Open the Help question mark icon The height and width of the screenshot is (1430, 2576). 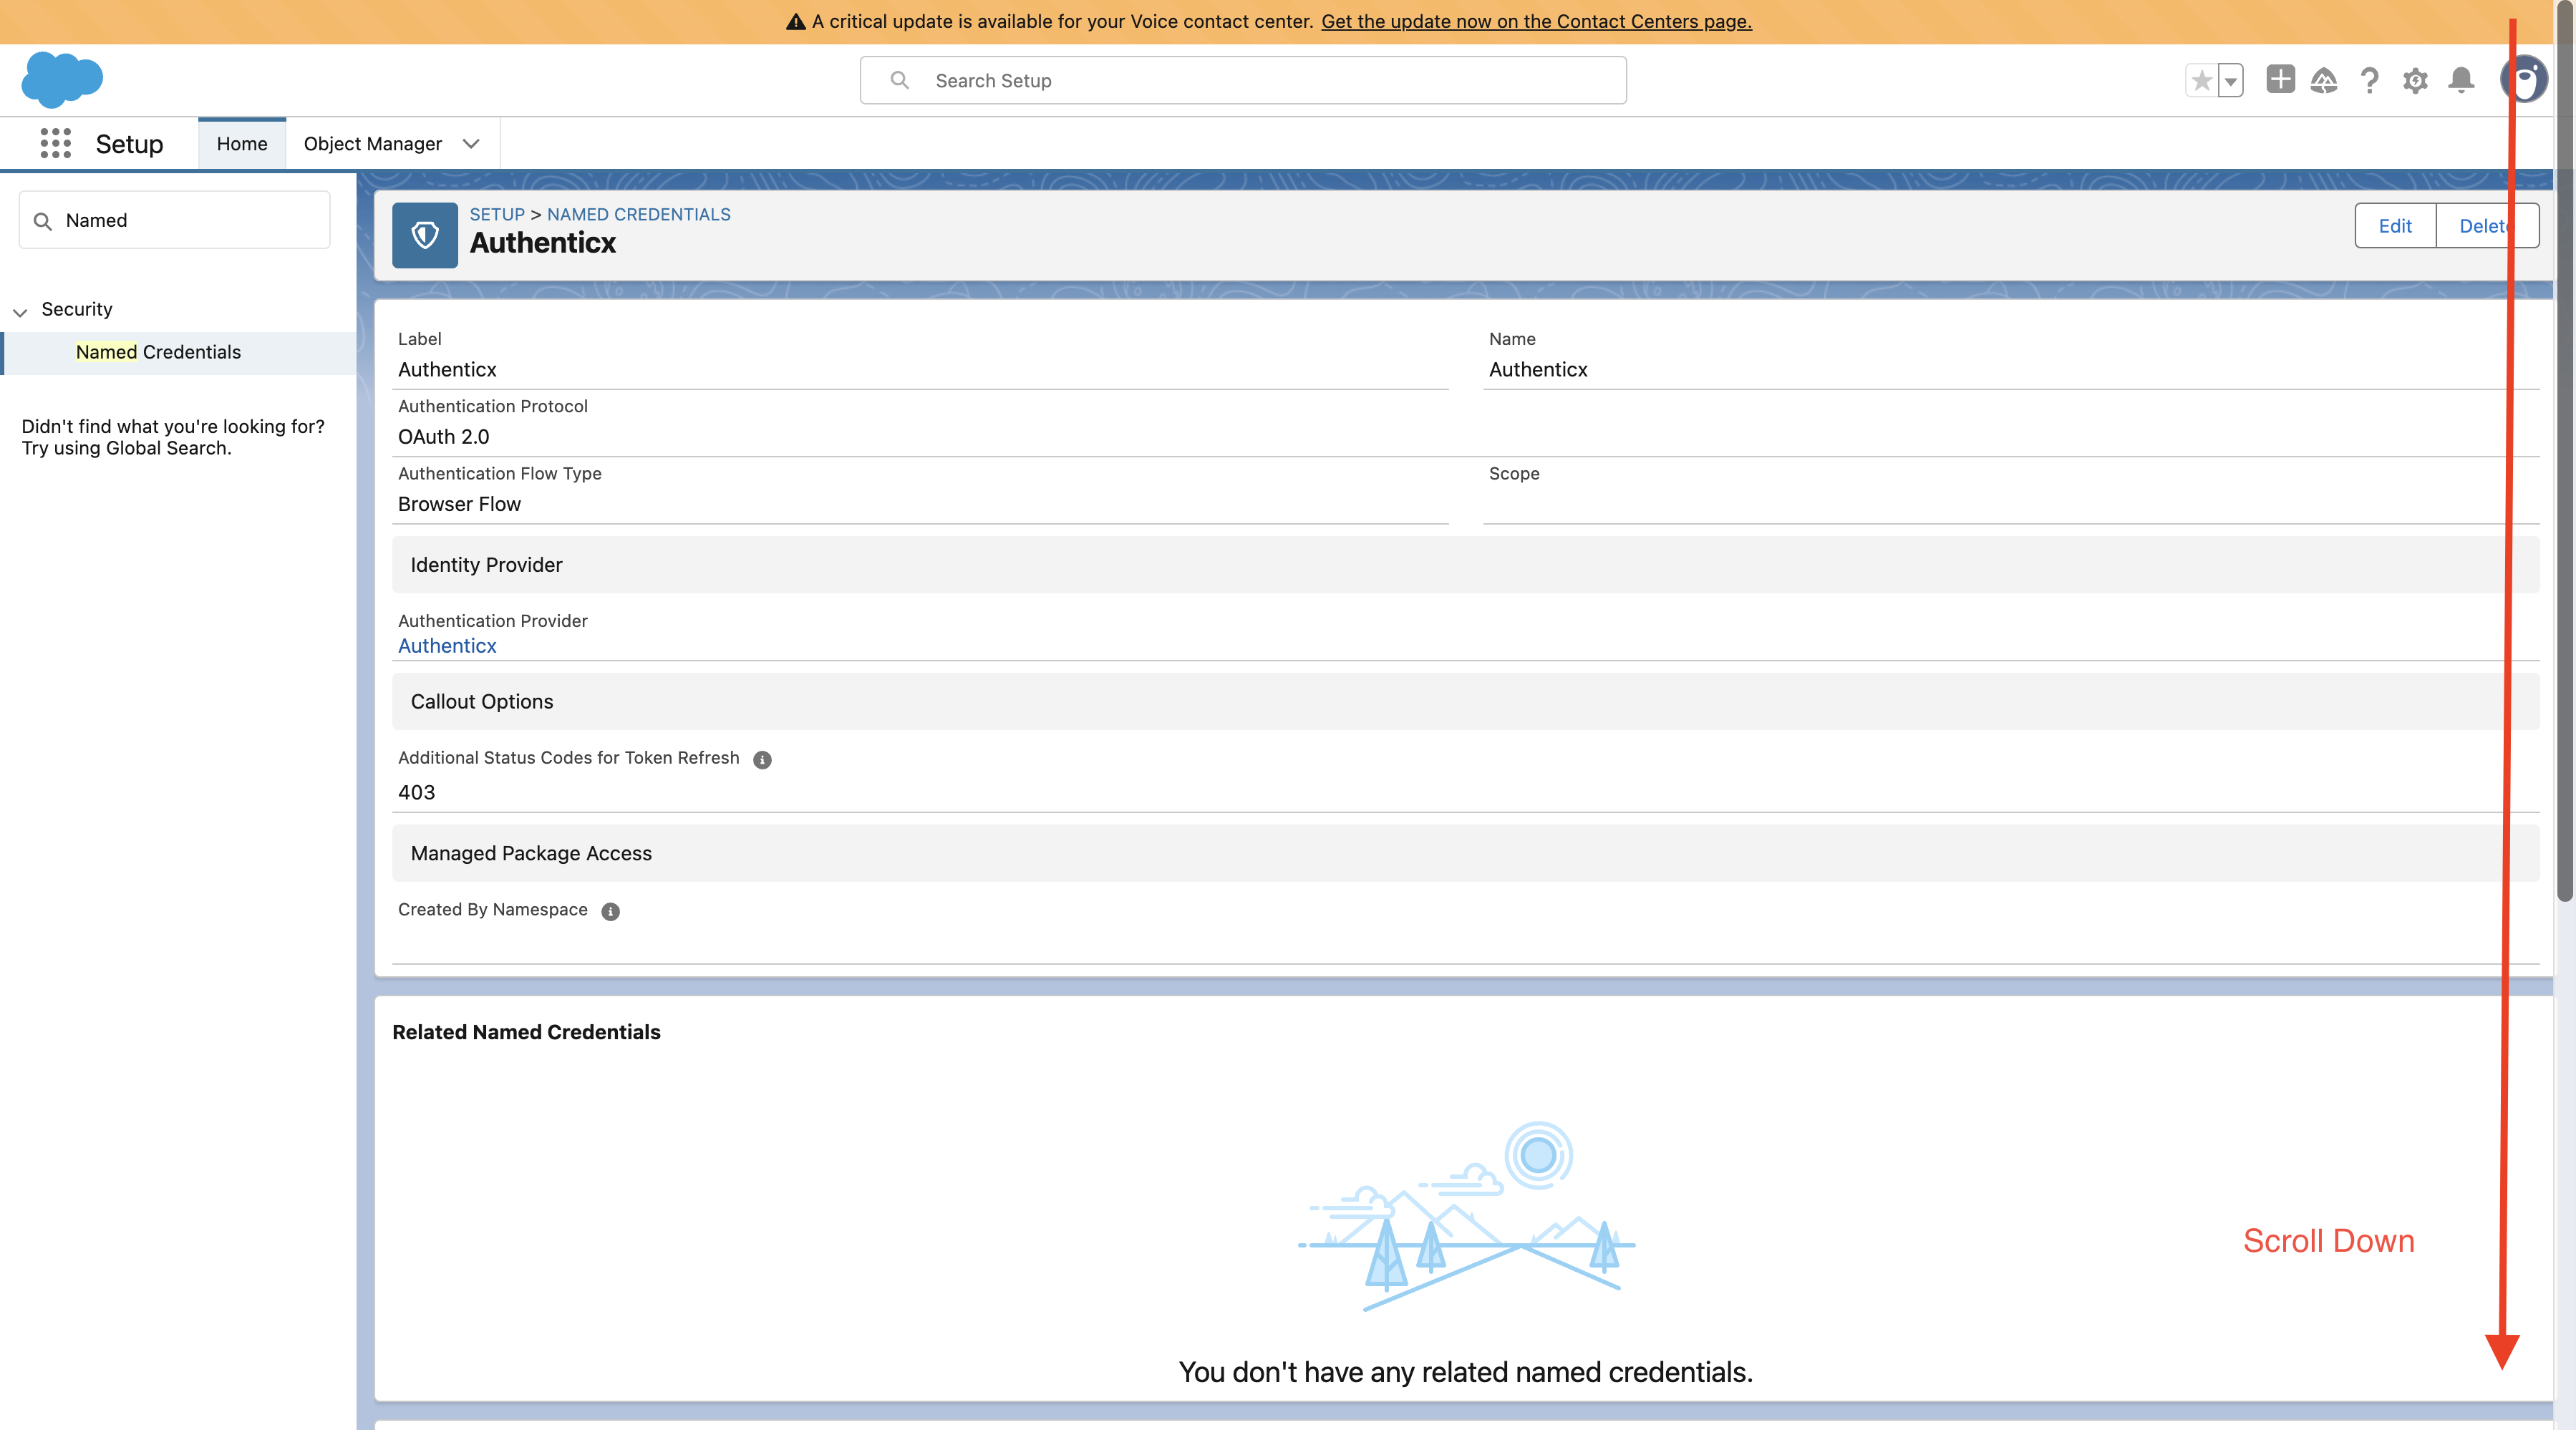click(2369, 80)
